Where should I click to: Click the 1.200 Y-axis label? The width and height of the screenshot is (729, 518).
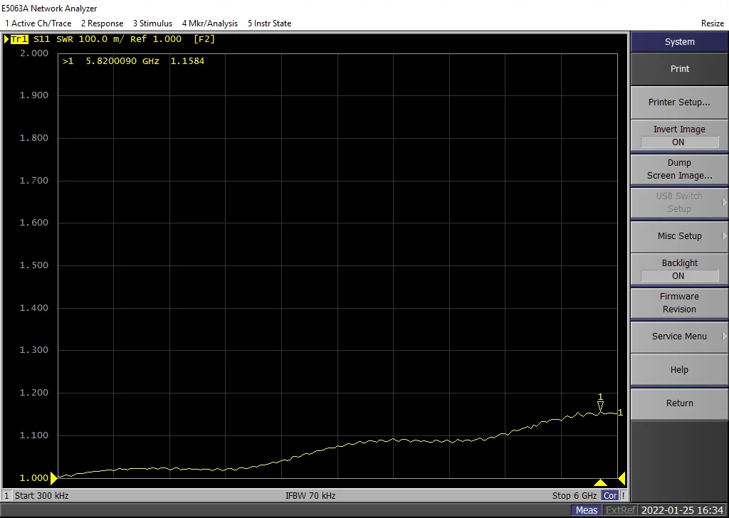pos(33,393)
